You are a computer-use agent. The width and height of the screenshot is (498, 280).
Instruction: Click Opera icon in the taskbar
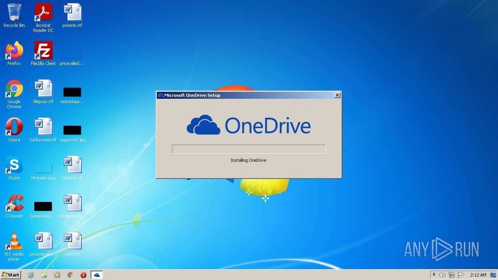[83, 275]
